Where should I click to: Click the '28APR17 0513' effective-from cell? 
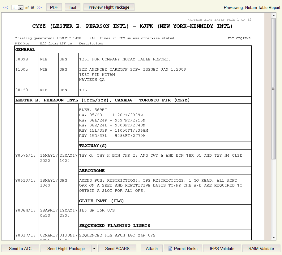click(49, 213)
